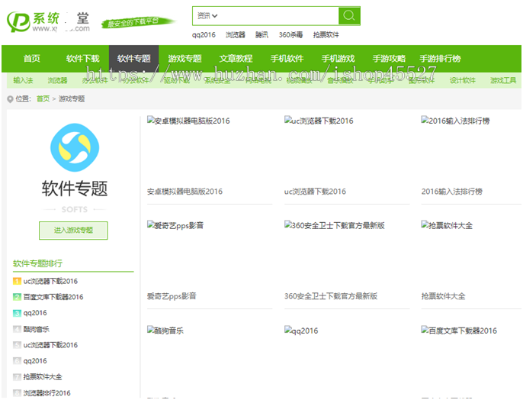Click the 进入游戏专题 button
The width and height of the screenshot is (523, 400).
pyautogui.click(x=73, y=231)
